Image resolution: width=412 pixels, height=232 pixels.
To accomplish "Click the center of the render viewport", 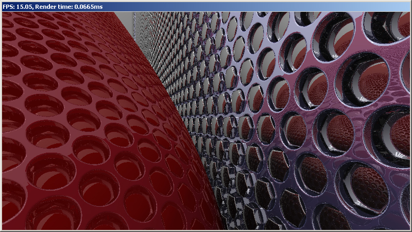I will coord(206,121).
